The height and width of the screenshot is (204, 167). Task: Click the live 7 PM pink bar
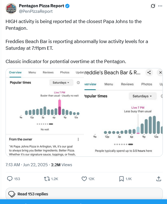pos(59,107)
